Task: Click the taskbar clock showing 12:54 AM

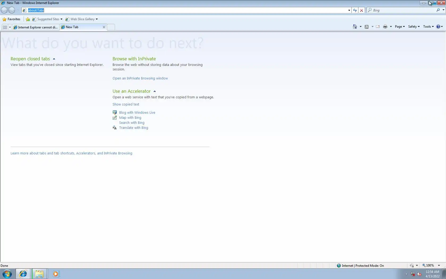Action: pyautogui.click(x=432, y=274)
